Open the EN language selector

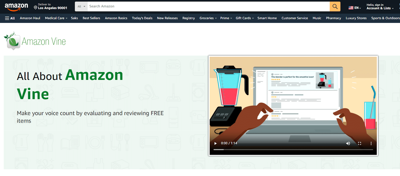tap(355, 8)
